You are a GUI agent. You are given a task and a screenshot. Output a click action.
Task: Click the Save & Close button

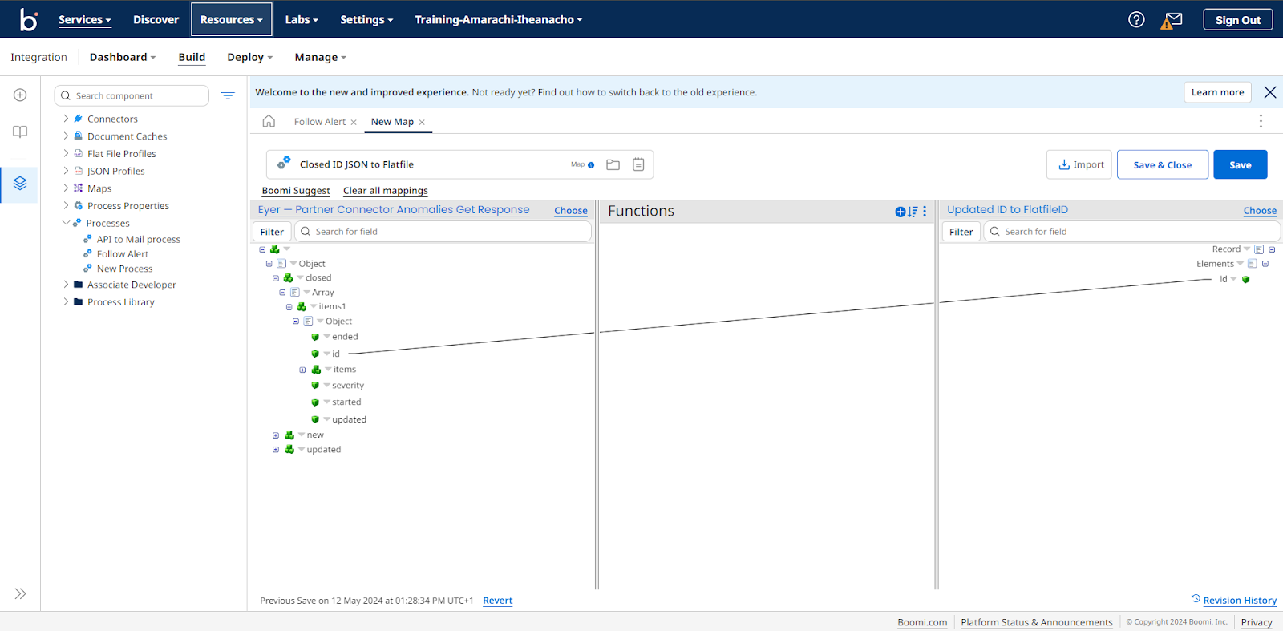1162,164
